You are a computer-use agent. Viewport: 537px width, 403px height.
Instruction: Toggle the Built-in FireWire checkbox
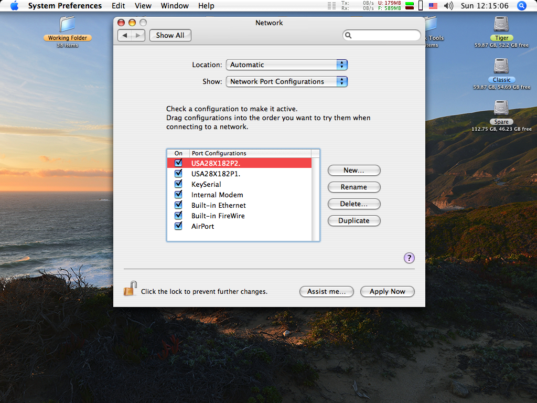(178, 216)
